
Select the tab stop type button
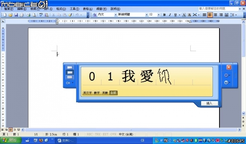[3, 21]
